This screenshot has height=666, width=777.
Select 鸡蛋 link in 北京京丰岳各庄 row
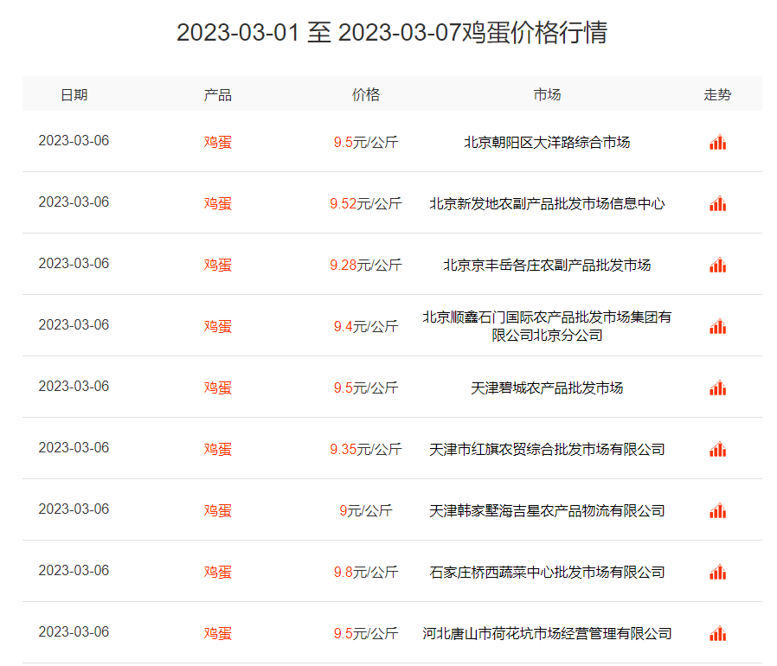click(217, 266)
